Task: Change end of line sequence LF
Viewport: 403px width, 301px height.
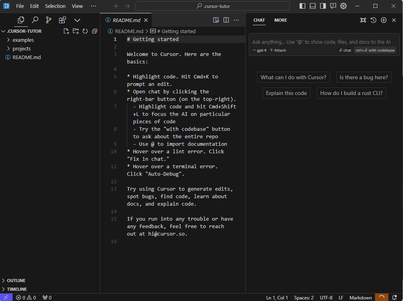Action: coord(341,297)
